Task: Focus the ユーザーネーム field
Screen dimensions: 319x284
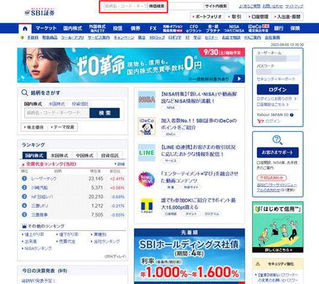Action: point(278,59)
